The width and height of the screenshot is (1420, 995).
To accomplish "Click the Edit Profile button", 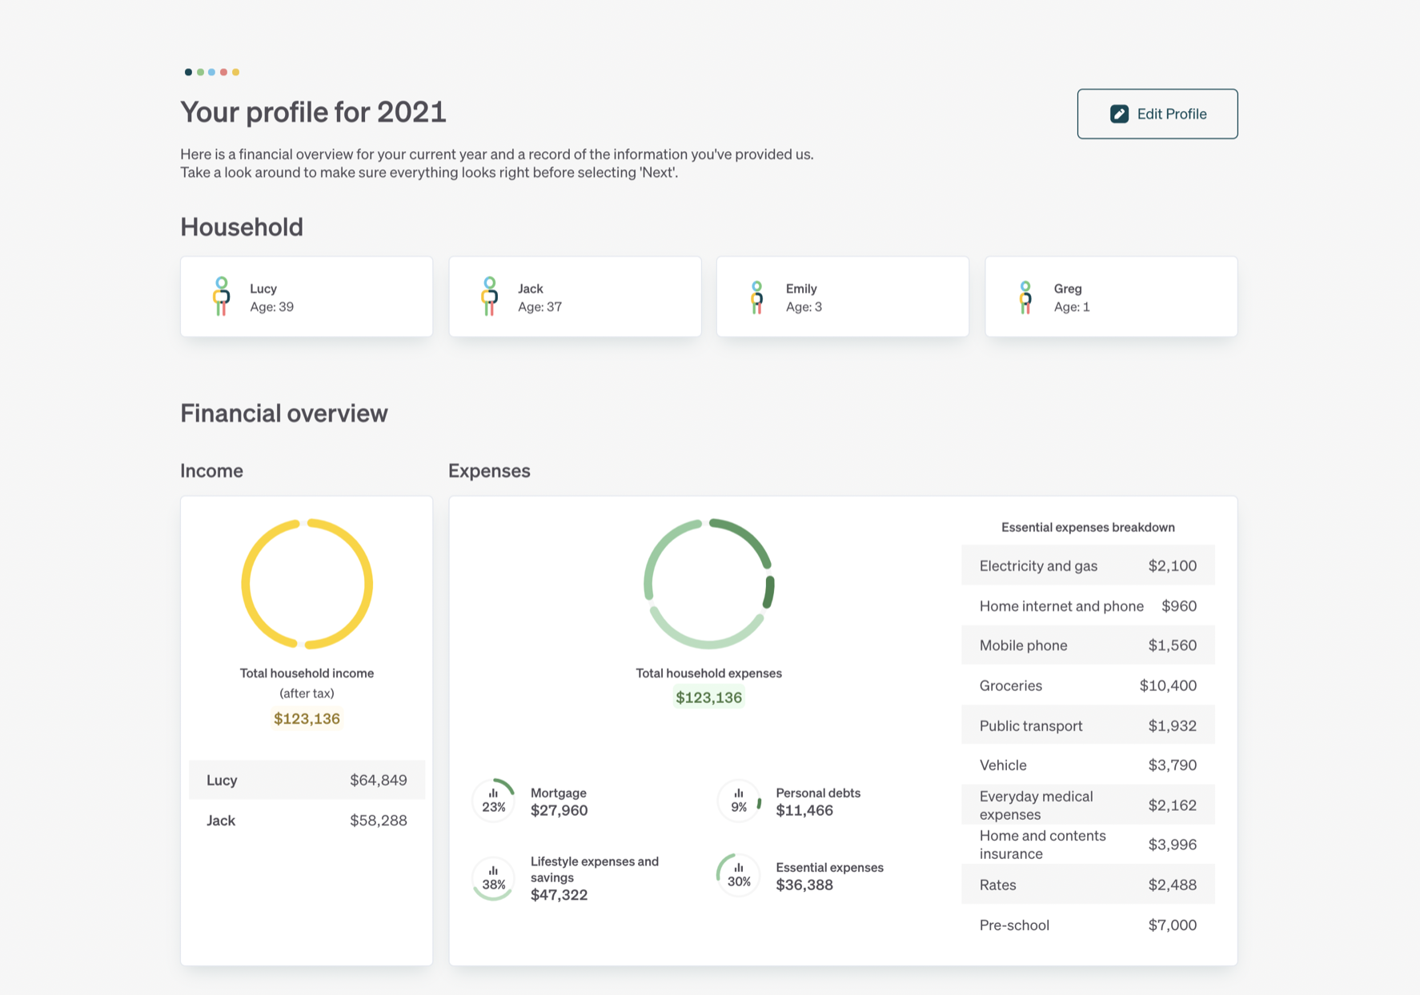I will pyautogui.click(x=1157, y=114).
